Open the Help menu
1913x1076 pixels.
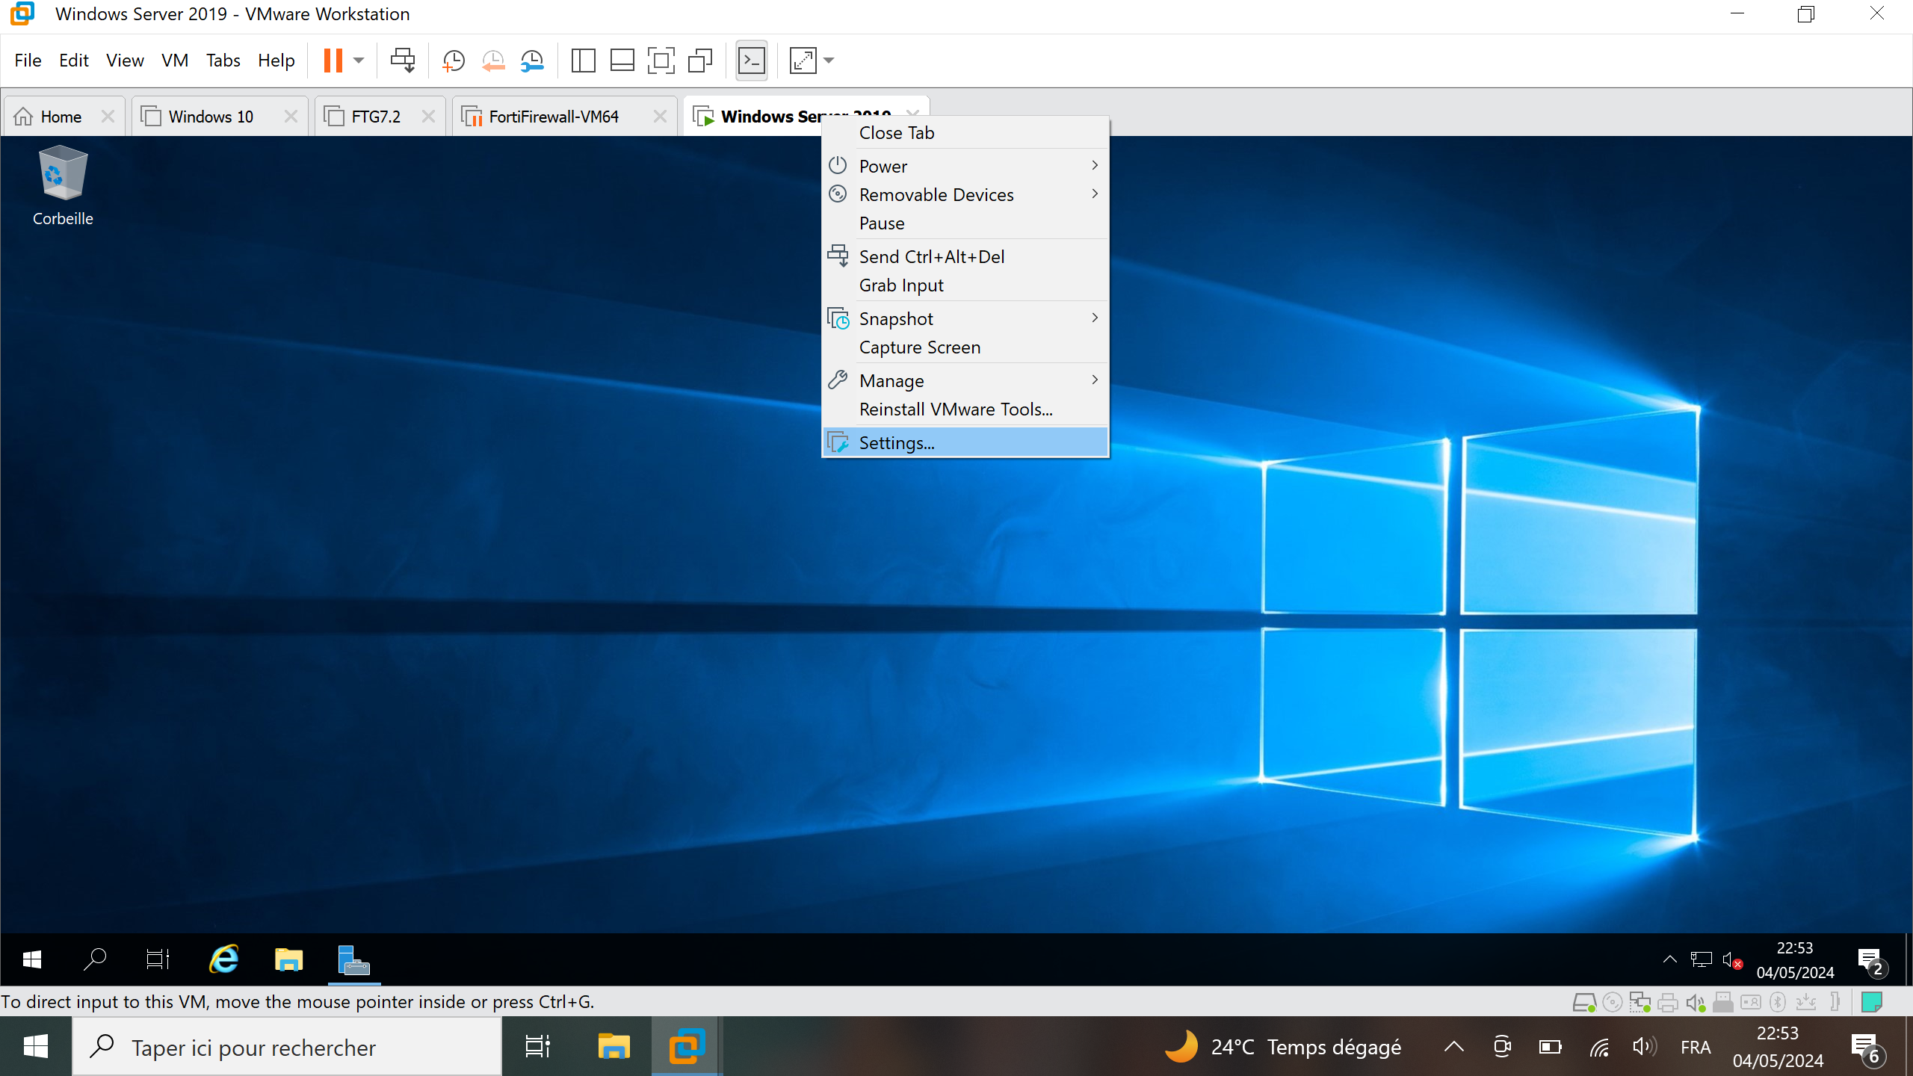click(x=276, y=61)
